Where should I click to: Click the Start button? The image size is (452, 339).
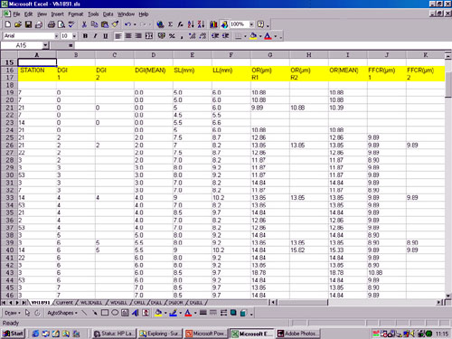pyautogui.click(x=13, y=334)
